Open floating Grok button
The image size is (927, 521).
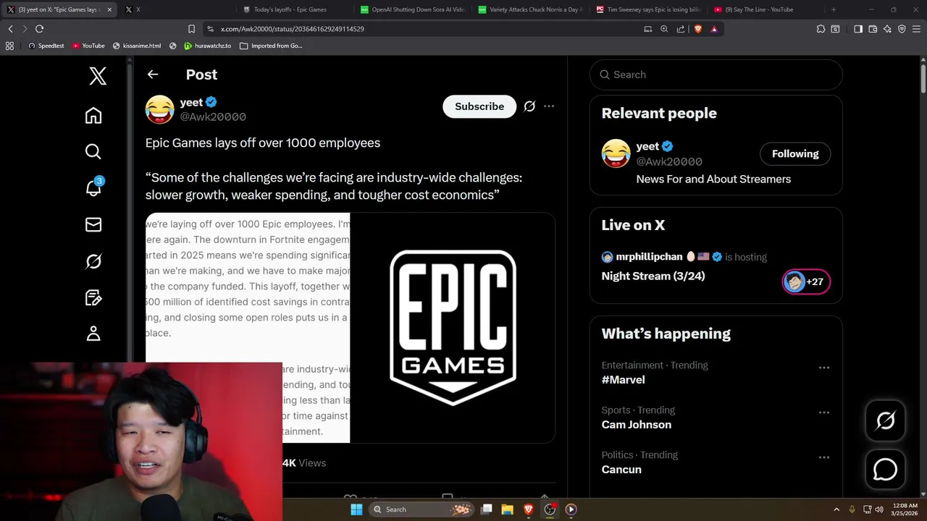coord(885,420)
